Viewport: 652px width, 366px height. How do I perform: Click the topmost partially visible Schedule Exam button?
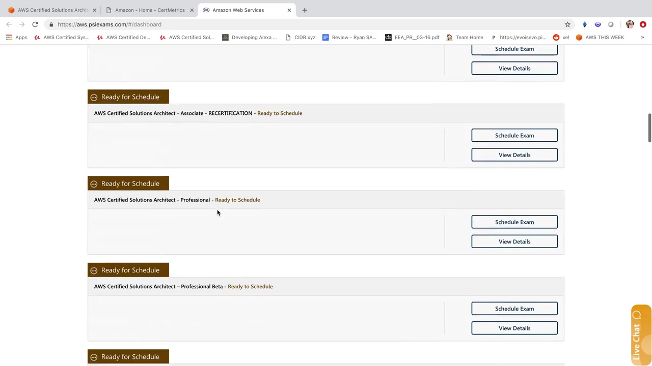514,50
